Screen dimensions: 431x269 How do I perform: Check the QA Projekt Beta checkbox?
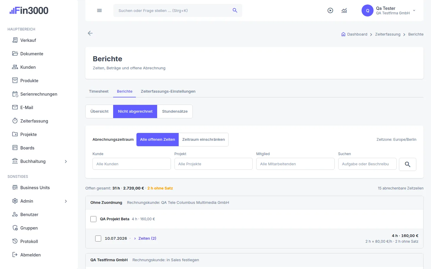[93, 219]
